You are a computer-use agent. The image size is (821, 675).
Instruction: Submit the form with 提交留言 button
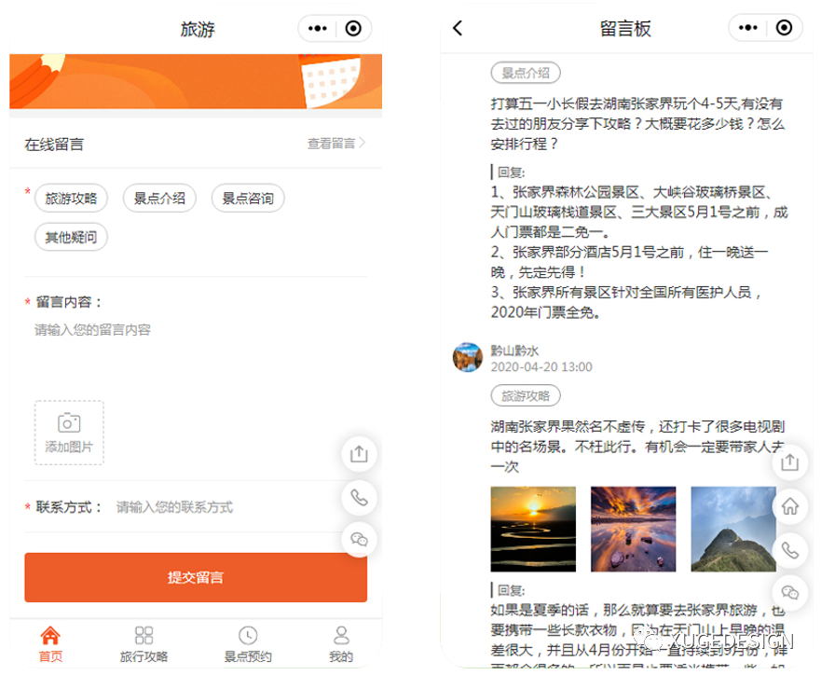click(x=196, y=577)
